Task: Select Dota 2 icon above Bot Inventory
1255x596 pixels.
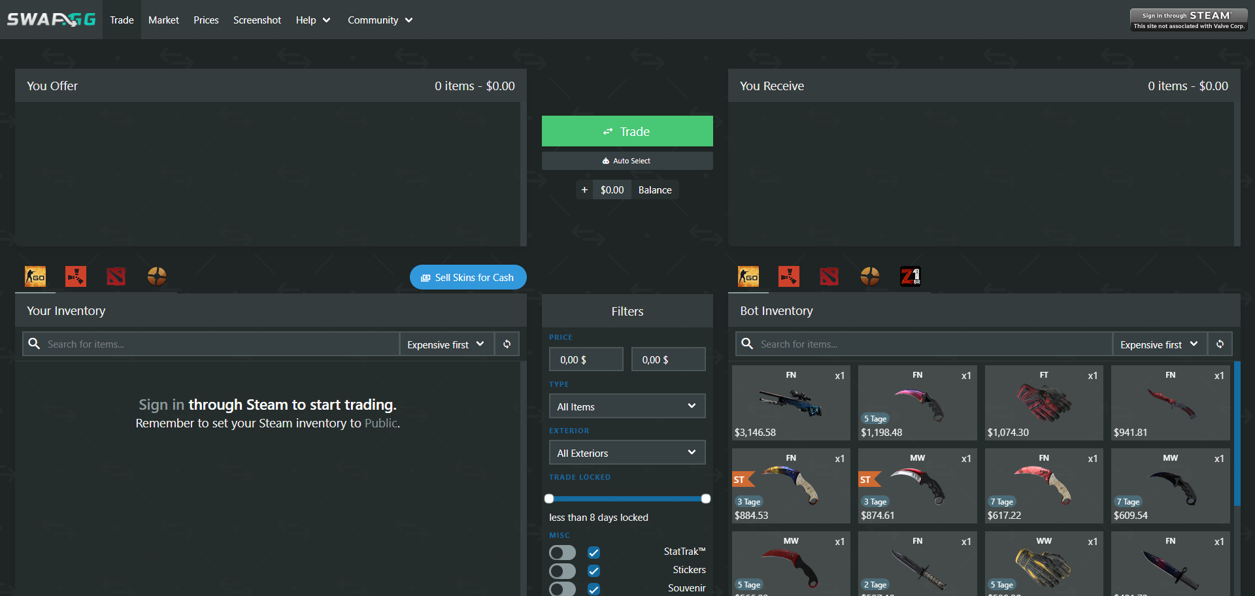Action: [829, 276]
